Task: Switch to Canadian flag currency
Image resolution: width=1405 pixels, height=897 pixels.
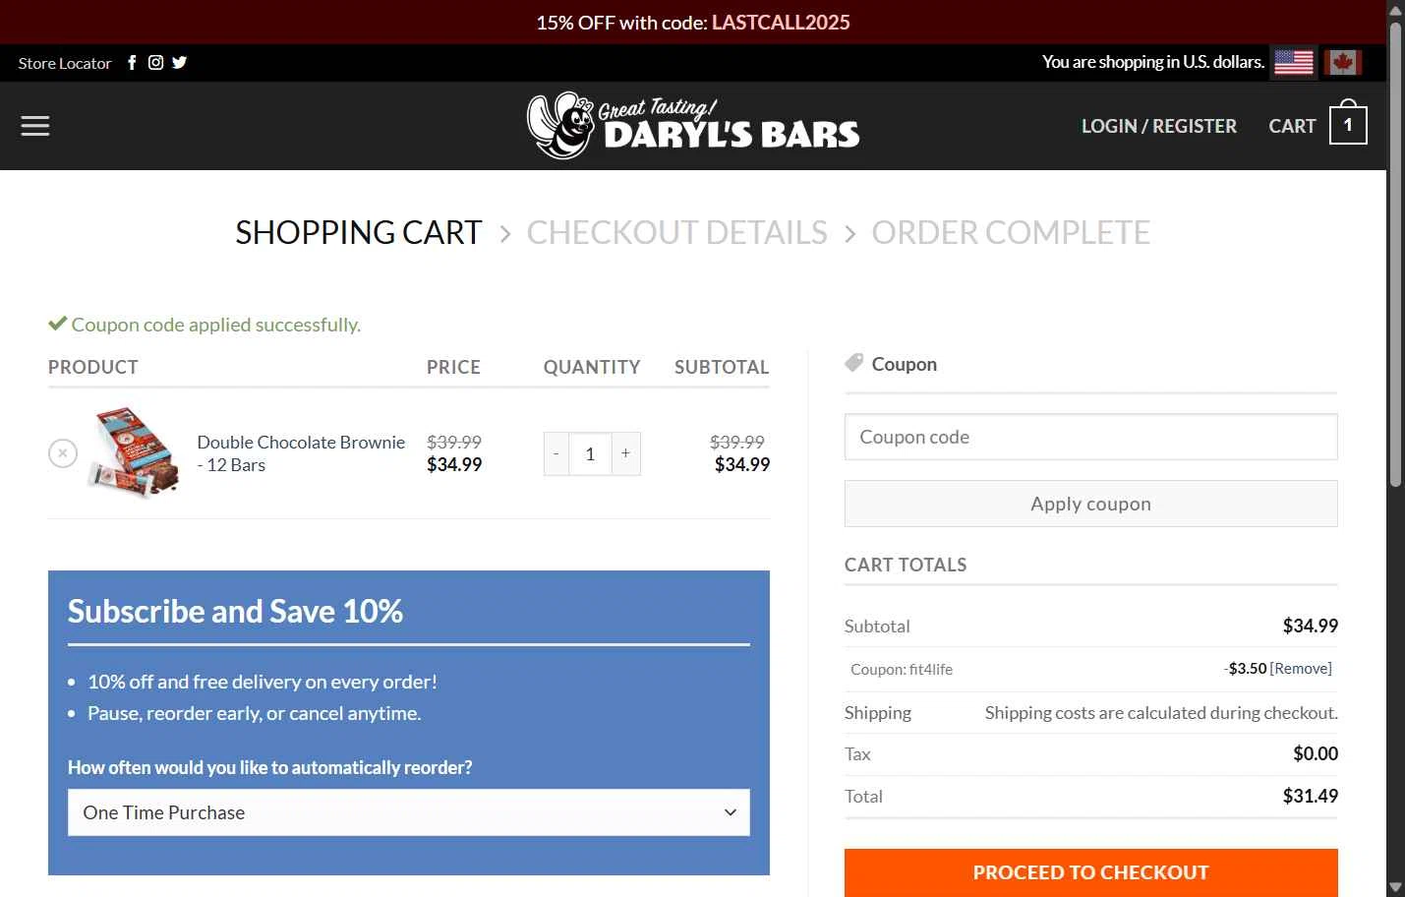Action: click(1342, 62)
